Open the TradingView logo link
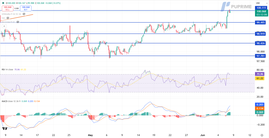This screenshot has width=269, height=138. (5, 129)
